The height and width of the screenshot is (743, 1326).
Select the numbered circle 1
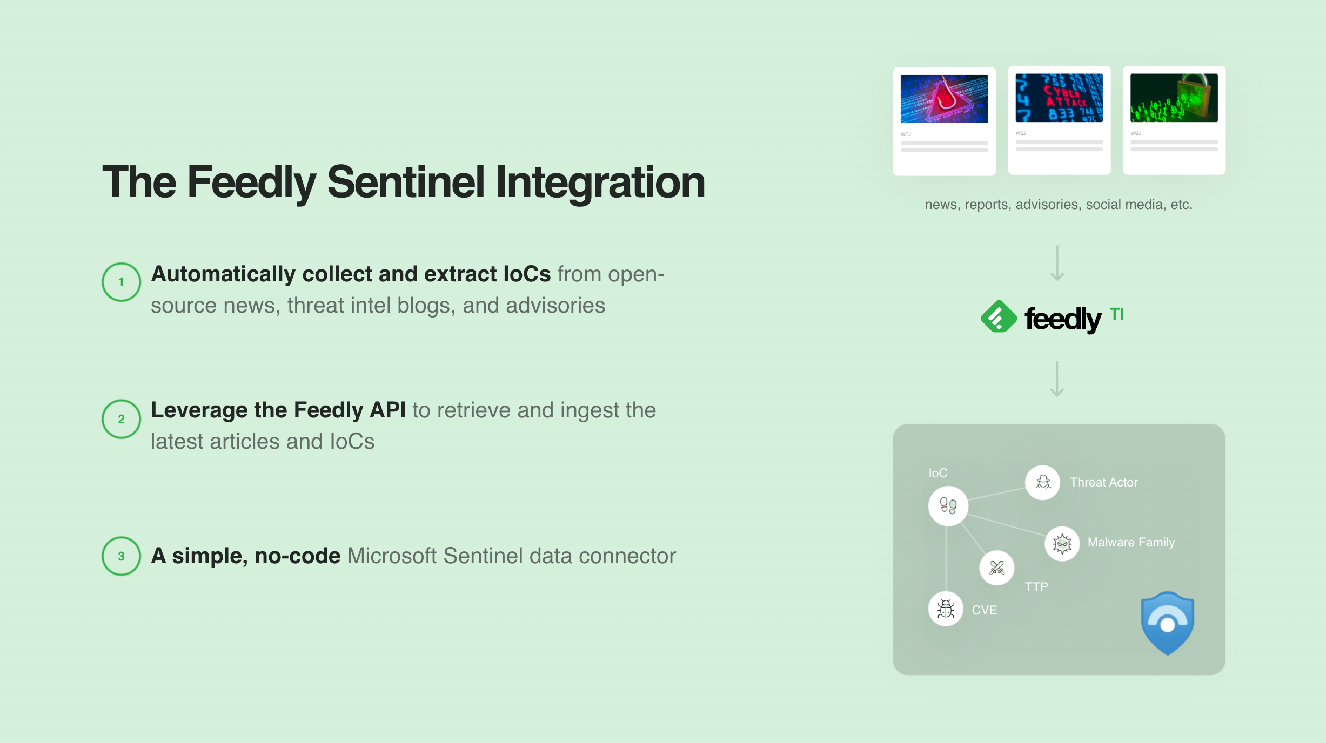(121, 282)
